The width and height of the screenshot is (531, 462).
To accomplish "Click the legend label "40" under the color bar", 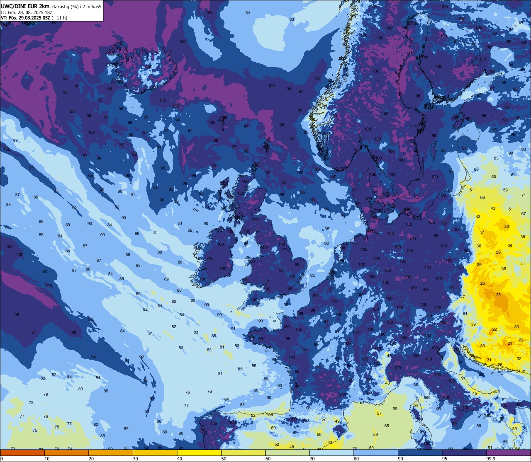I will [x=180, y=459].
